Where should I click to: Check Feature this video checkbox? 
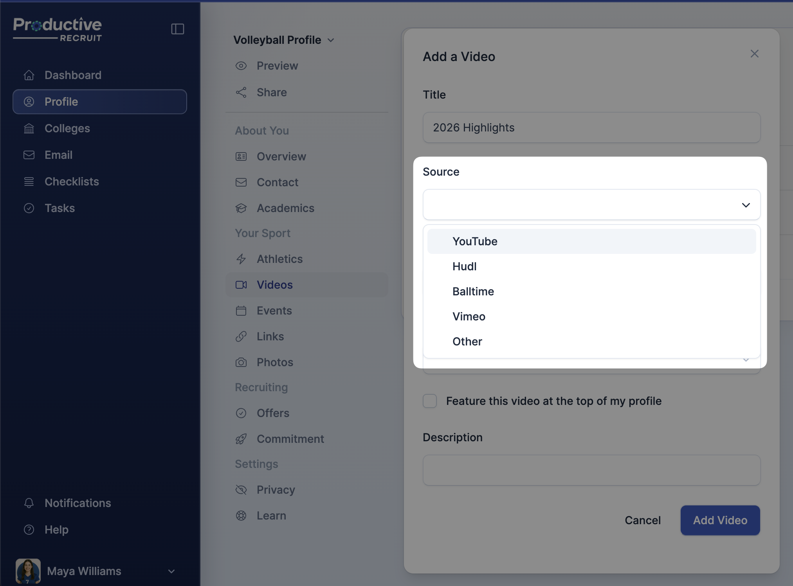pyautogui.click(x=430, y=401)
